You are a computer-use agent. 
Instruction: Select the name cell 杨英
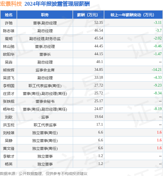pyautogui.click(x=9, y=164)
